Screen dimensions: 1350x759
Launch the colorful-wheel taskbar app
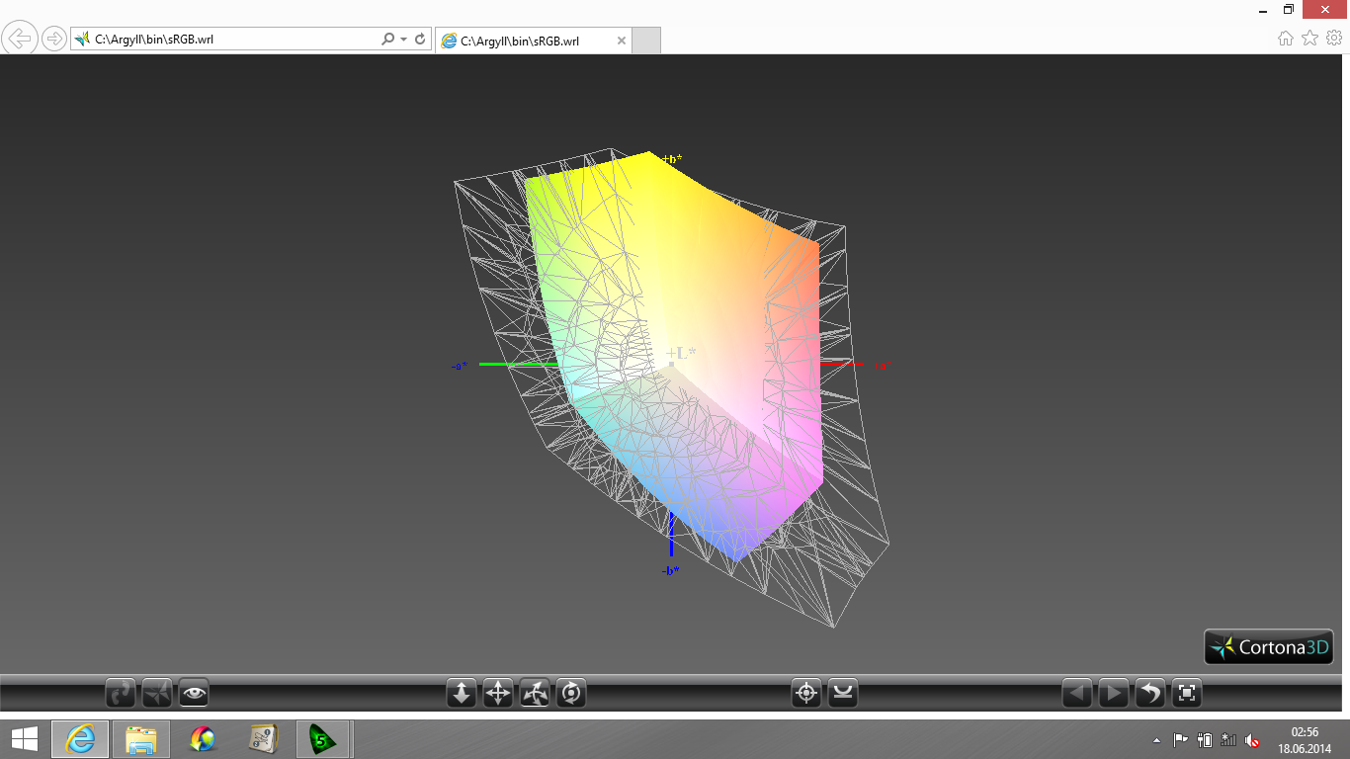[203, 739]
